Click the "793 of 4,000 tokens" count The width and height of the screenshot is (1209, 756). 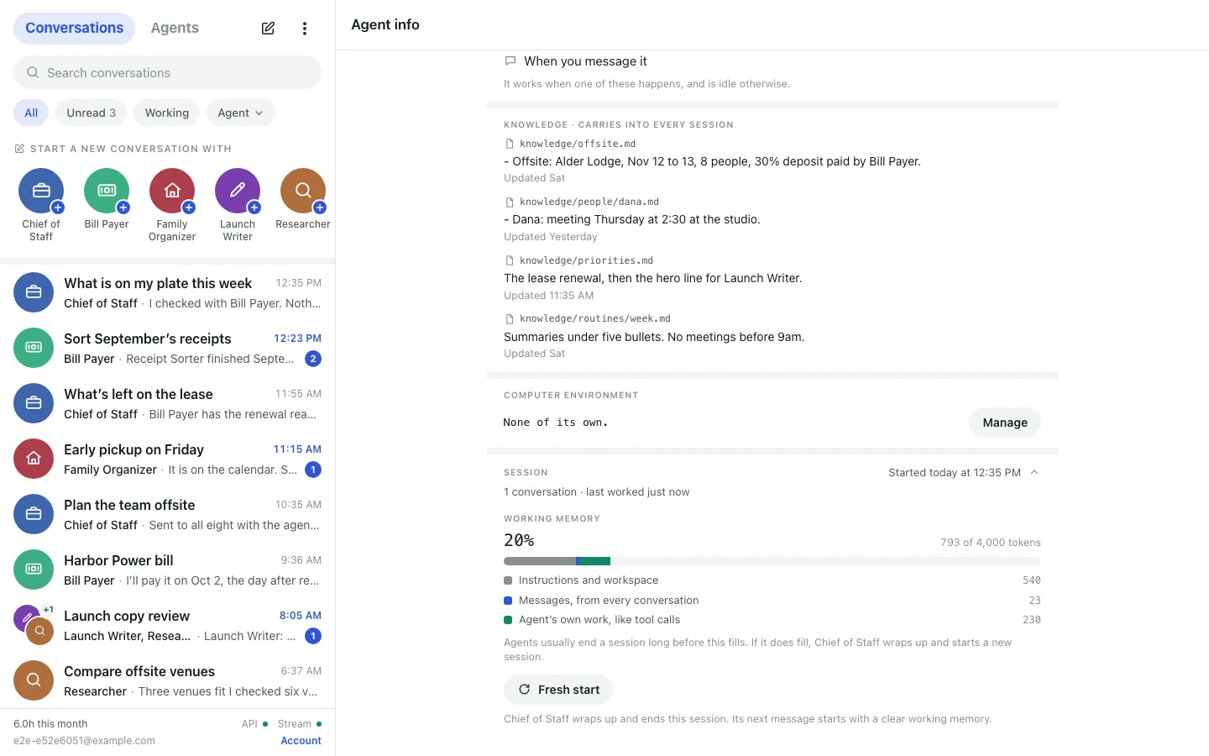(x=991, y=543)
